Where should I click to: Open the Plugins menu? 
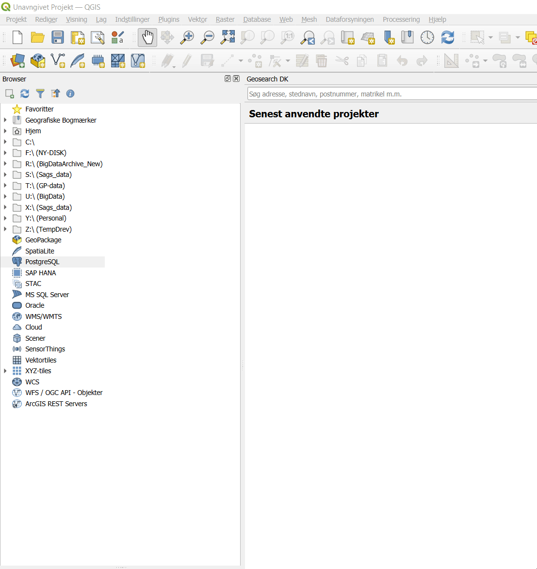(168, 19)
